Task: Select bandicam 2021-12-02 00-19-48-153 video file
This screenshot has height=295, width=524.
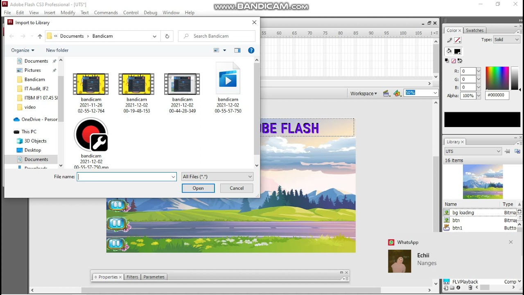Action: click(137, 93)
